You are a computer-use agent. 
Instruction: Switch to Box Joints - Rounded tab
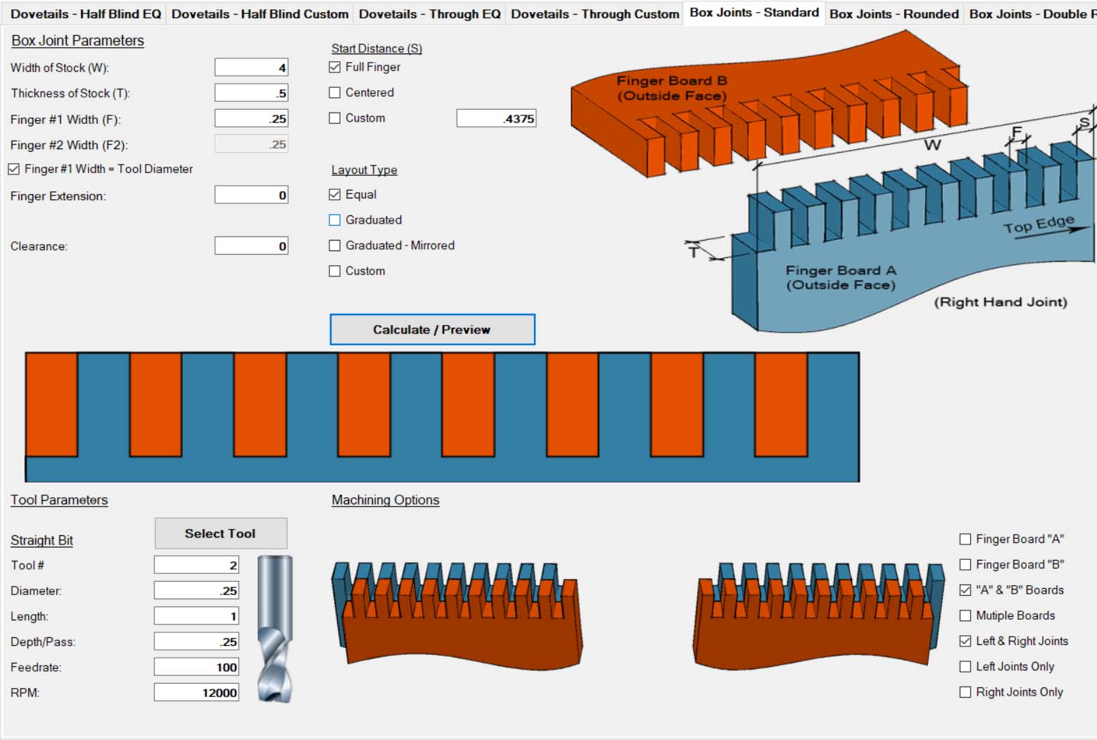click(x=894, y=14)
